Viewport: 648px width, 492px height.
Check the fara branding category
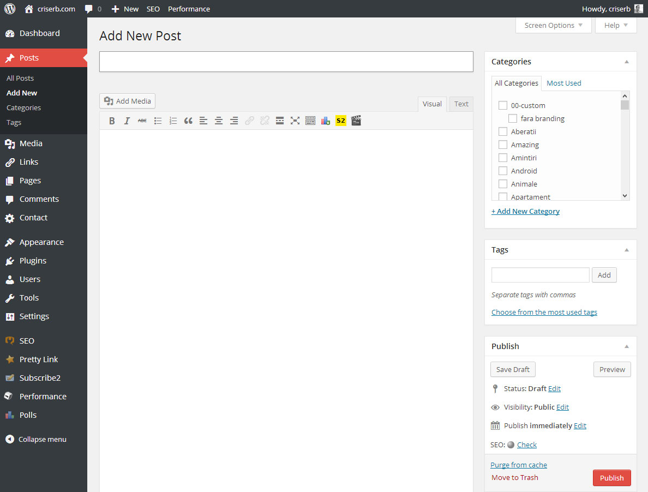tap(512, 118)
